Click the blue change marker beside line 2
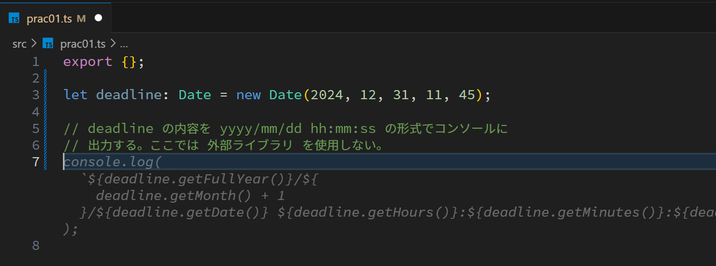The width and height of the screenshot is (716, 266). (x=46, y=78)
